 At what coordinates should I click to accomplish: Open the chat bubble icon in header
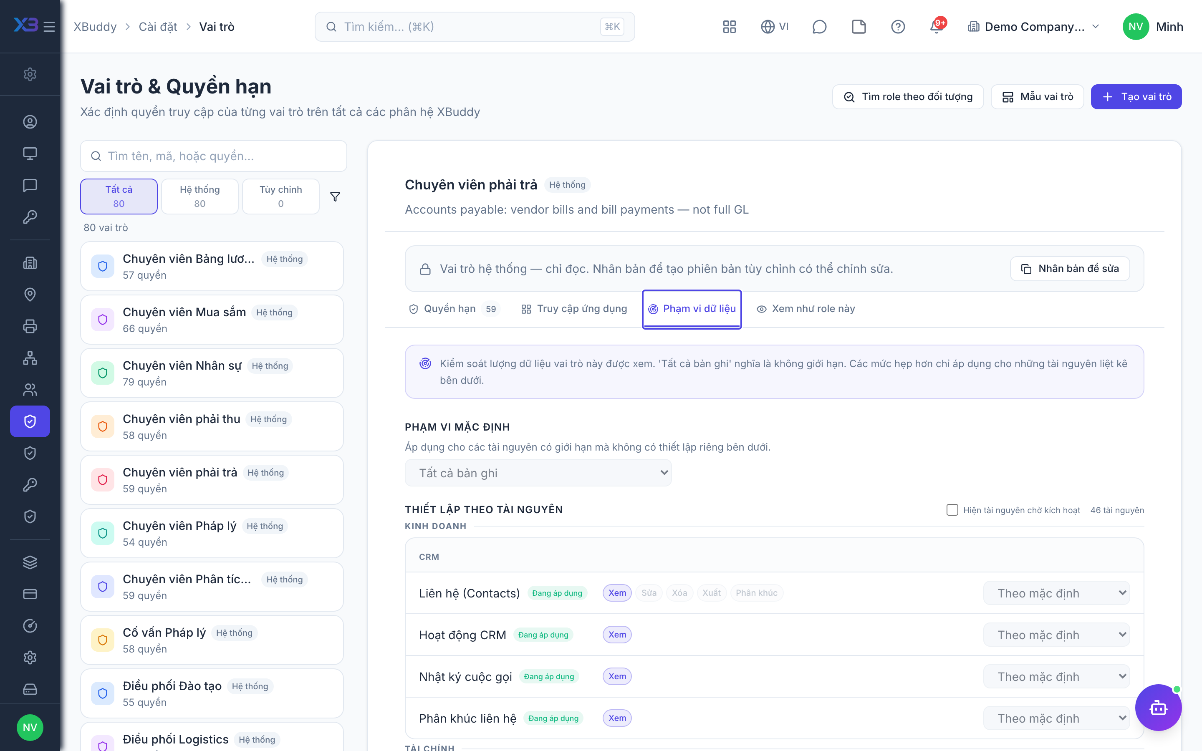(819, 27)
